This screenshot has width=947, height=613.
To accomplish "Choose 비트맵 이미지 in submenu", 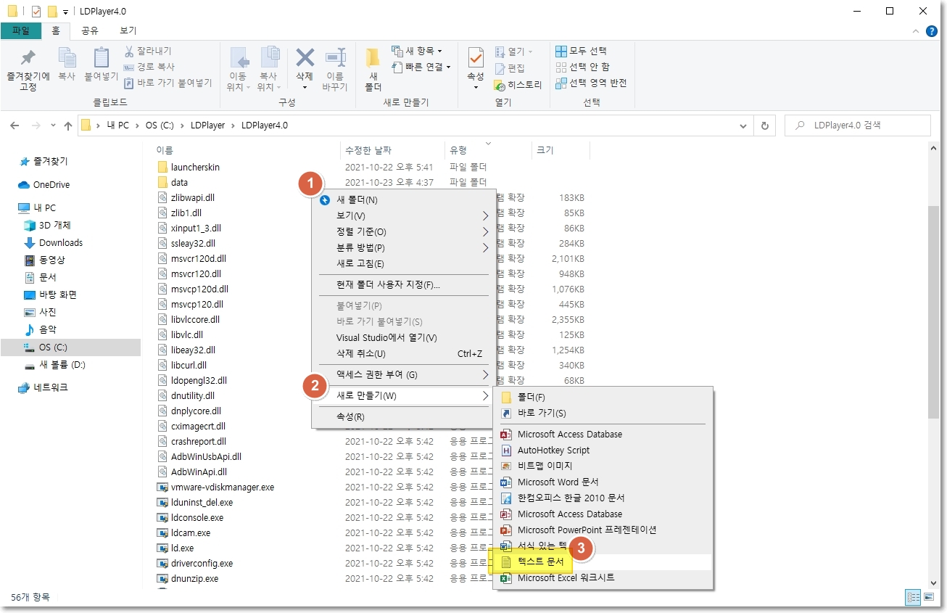I will click(x=603, y=466).
